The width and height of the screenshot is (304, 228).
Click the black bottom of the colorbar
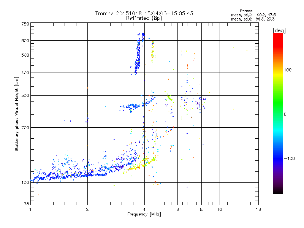point(278,191)
